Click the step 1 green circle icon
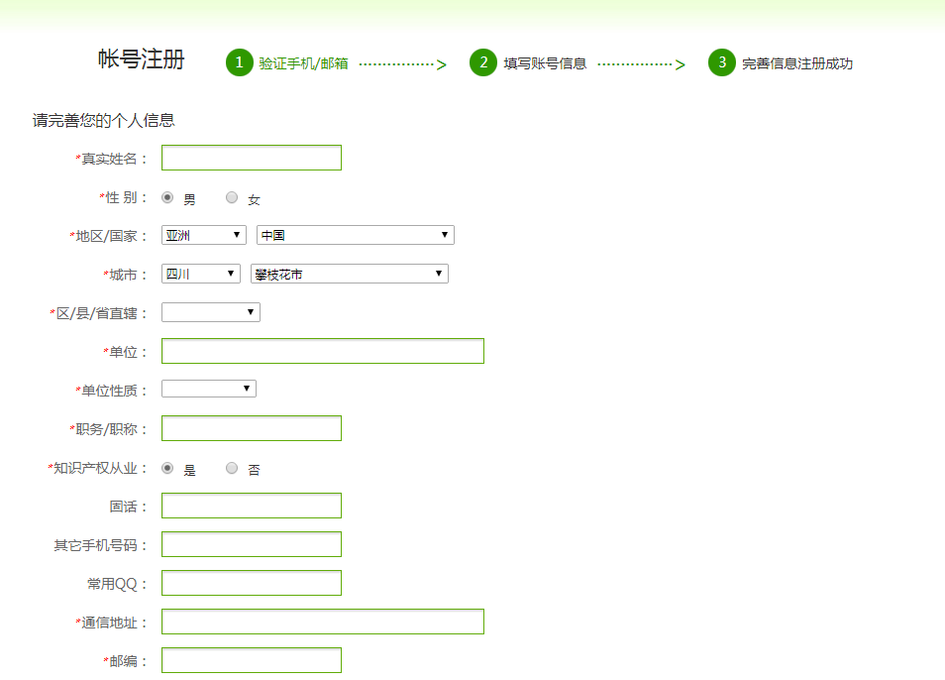945x680 pixels. click(x=239, y=62)
